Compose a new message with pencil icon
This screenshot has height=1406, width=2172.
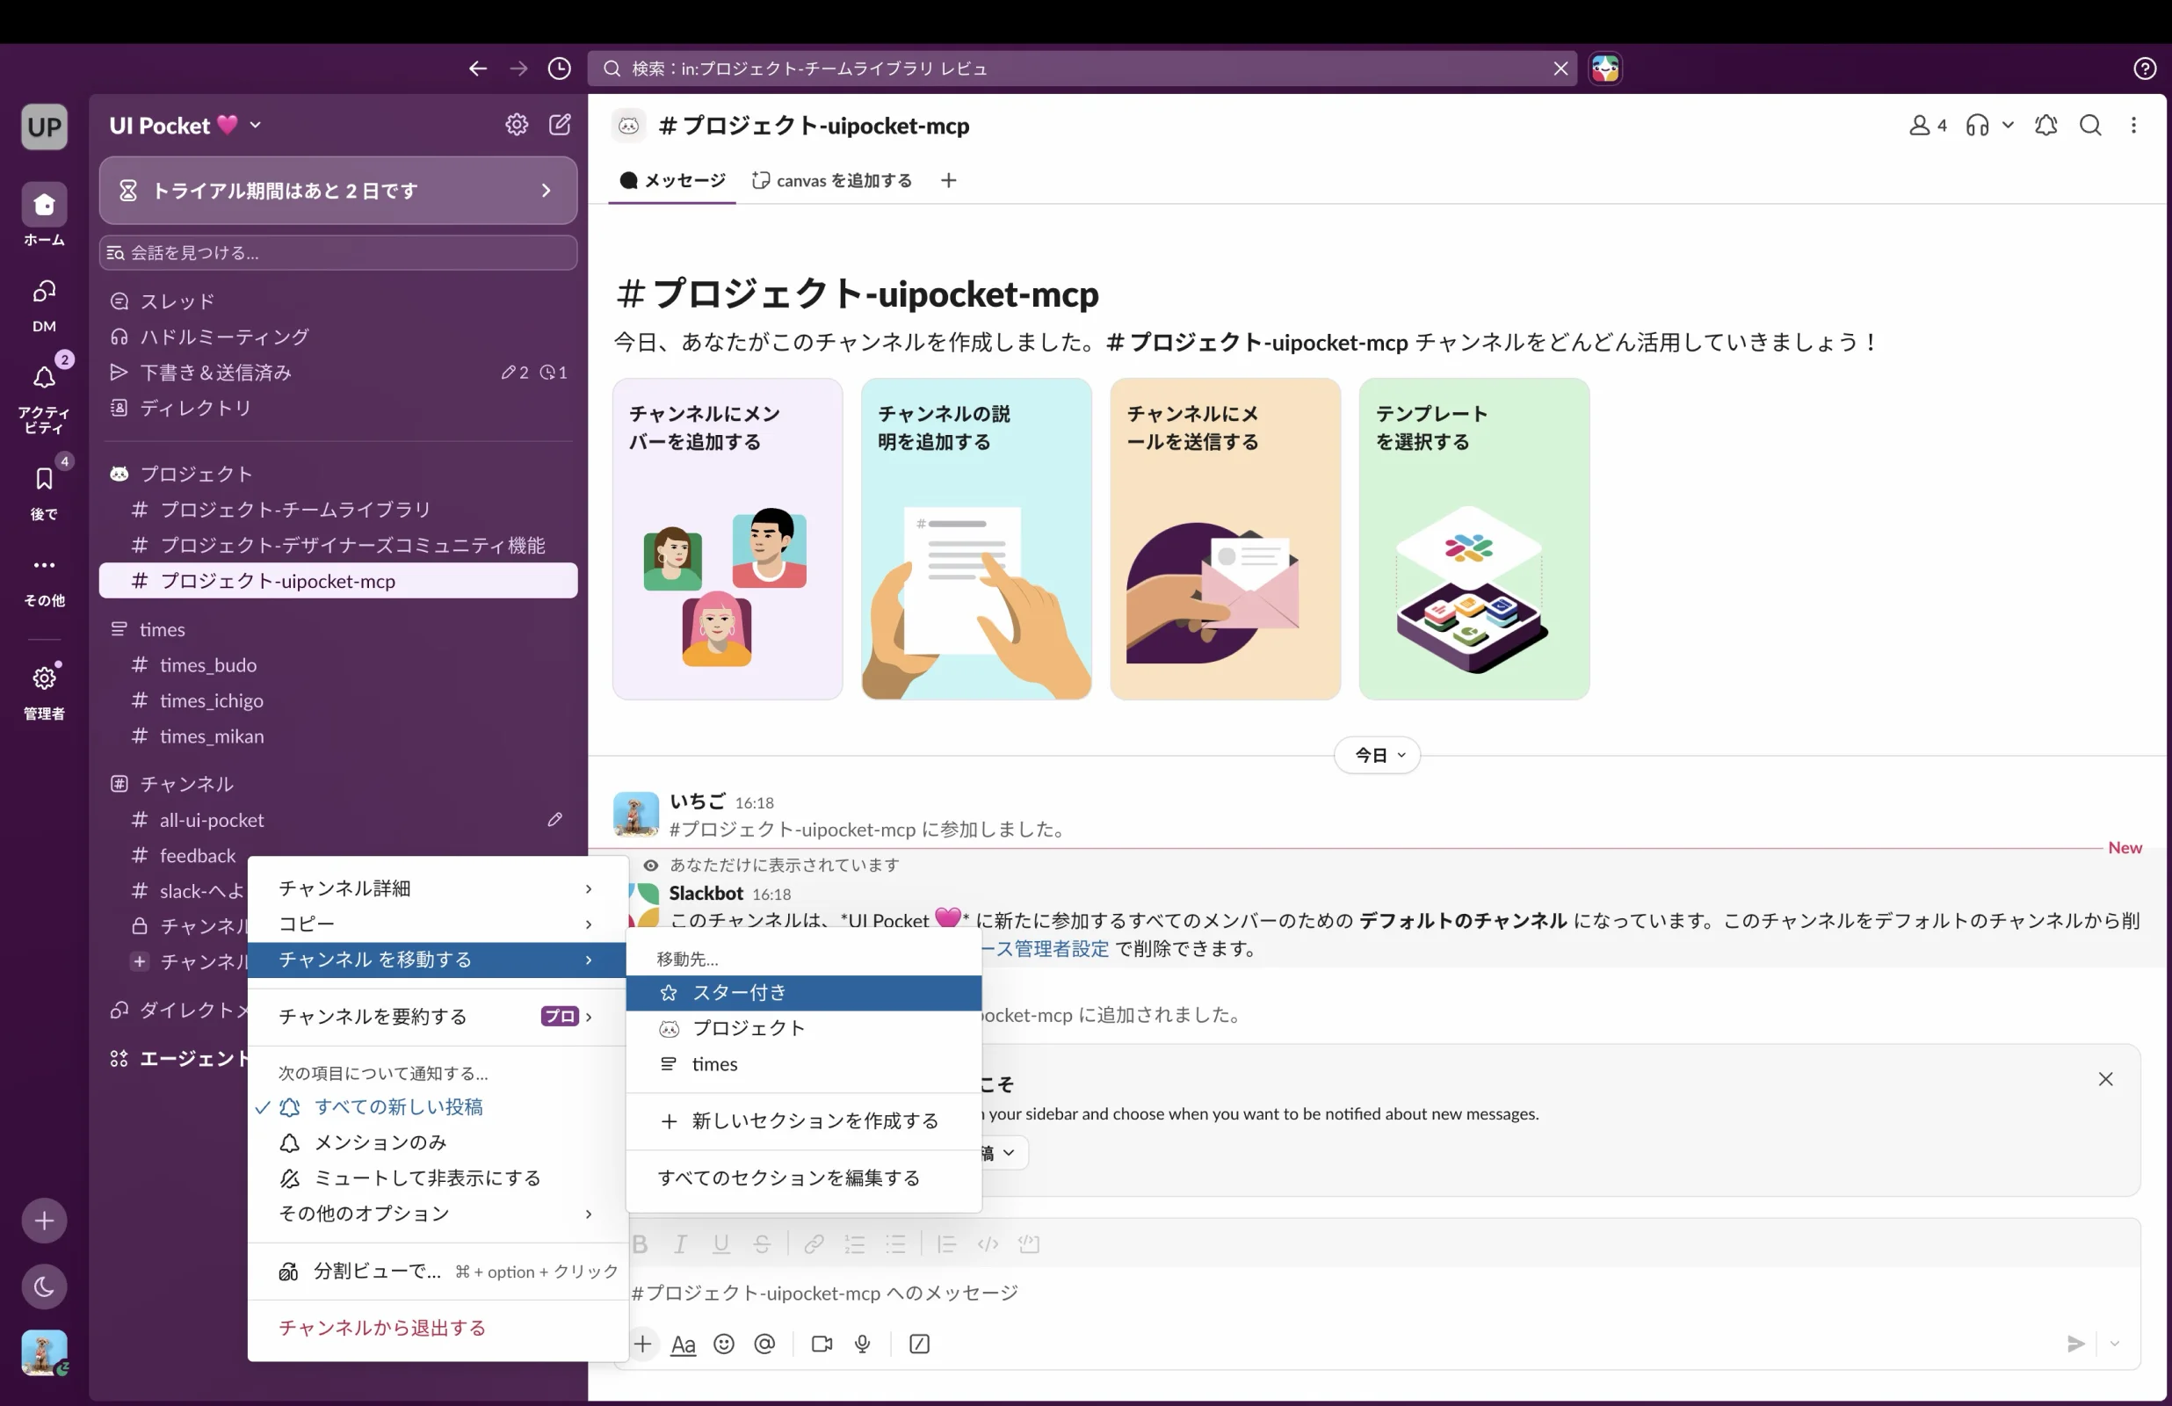point(560,124)
